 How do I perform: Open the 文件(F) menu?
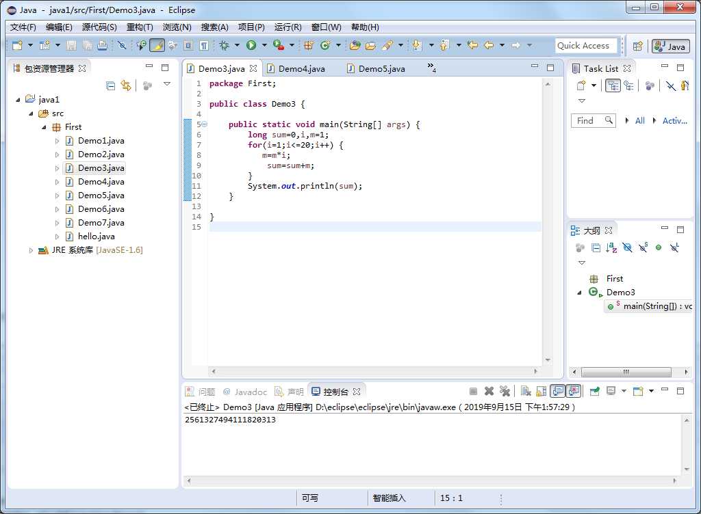(x=23, y=27)
